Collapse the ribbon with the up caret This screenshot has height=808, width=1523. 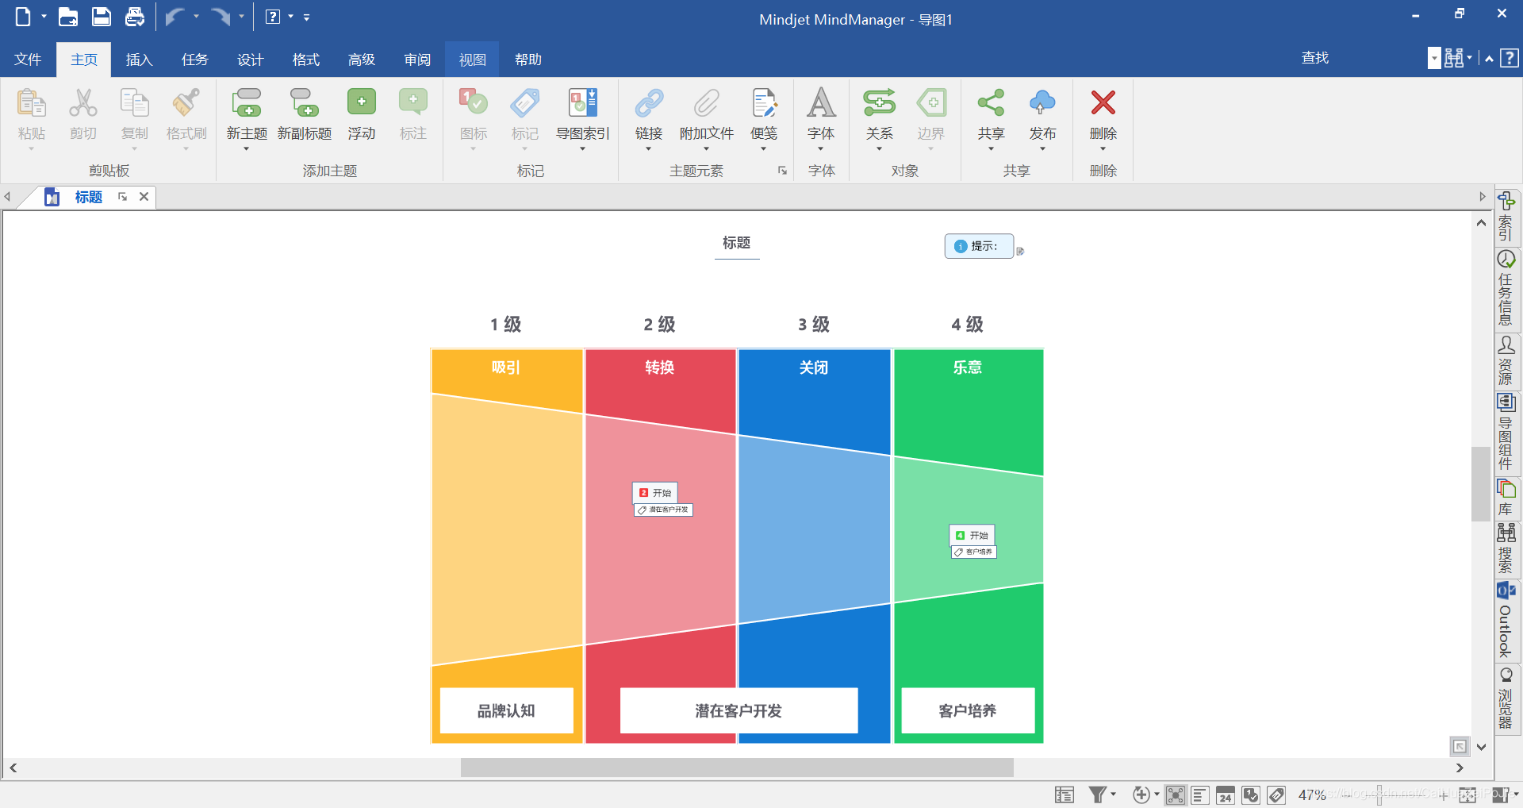click(x=1489, y=59)
